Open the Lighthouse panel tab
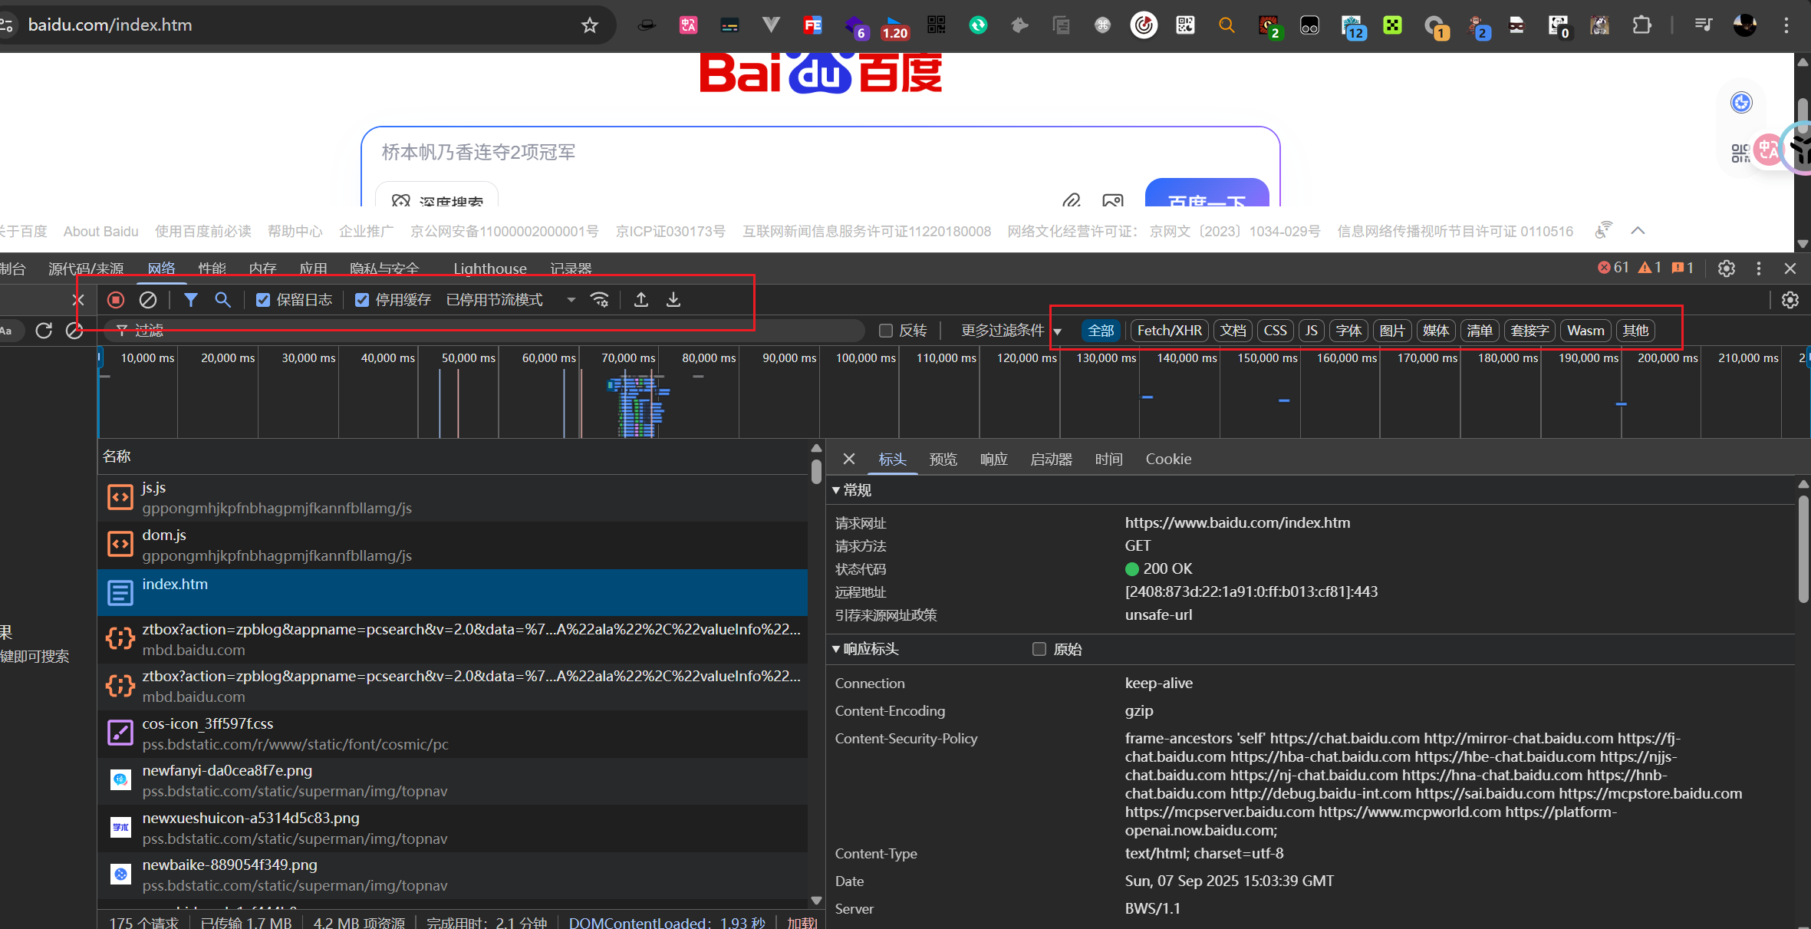 click(489, 268)
